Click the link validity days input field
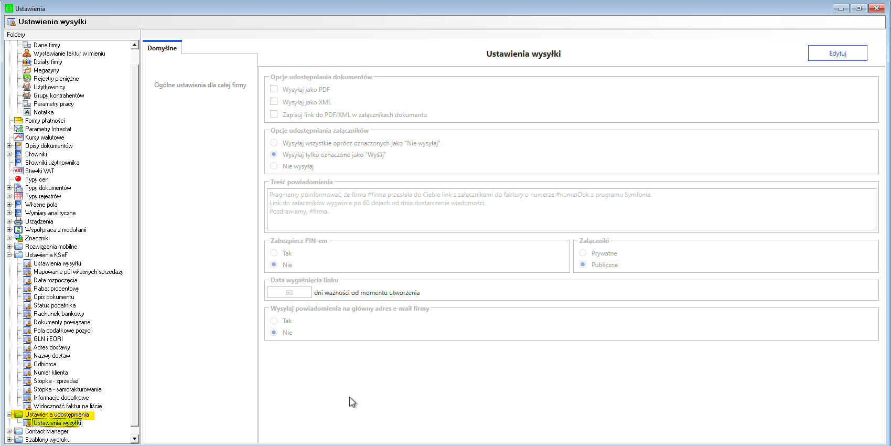Viewport: 891px width, 446px height. pyautogui.click(x=289, y=293)
